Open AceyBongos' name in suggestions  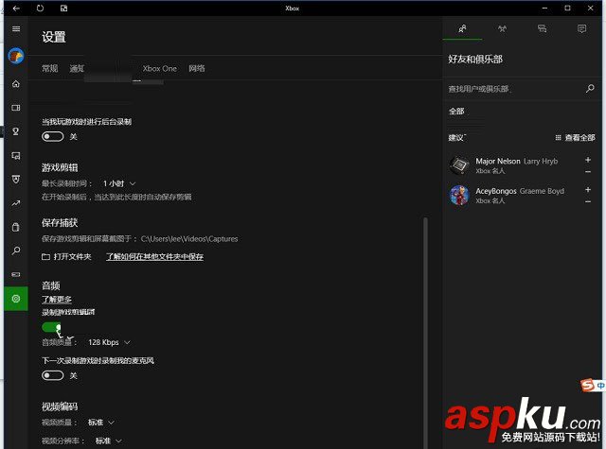[x=496, y=191]
